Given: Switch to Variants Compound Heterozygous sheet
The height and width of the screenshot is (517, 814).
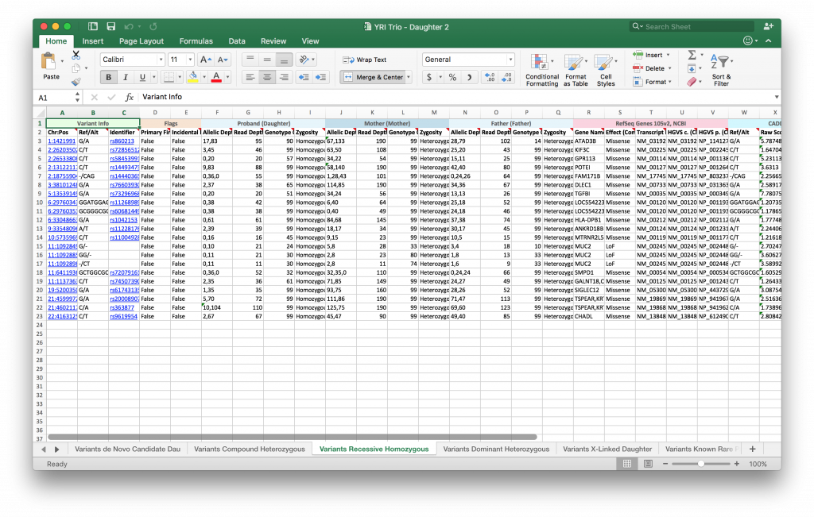Looking at the screenshot, I should coord(249,449).
